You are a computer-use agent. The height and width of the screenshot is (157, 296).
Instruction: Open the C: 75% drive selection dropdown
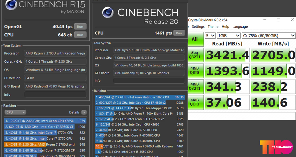pos(269,36)
